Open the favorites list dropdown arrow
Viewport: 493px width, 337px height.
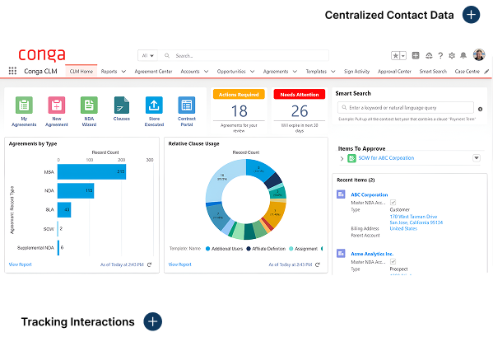[x=403, y=56]
